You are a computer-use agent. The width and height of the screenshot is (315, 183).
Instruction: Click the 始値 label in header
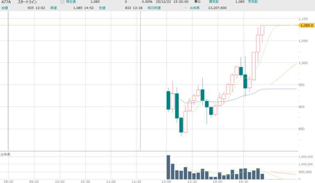tap(5, 7)
